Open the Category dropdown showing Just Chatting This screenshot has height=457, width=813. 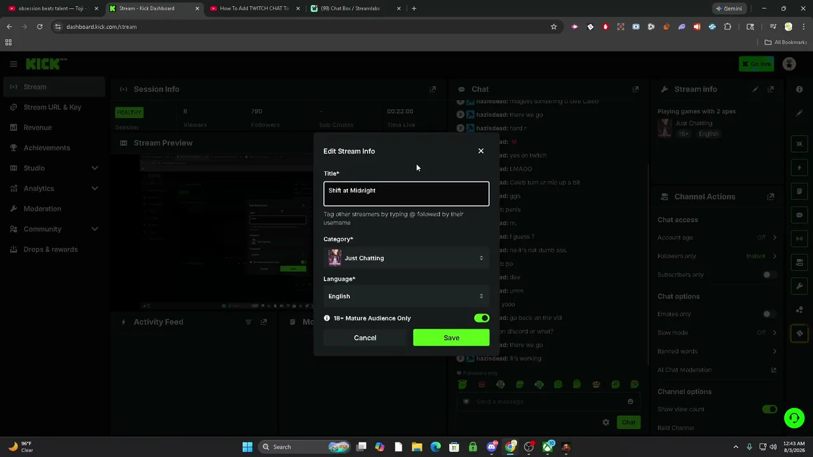(x=406, y=258)
